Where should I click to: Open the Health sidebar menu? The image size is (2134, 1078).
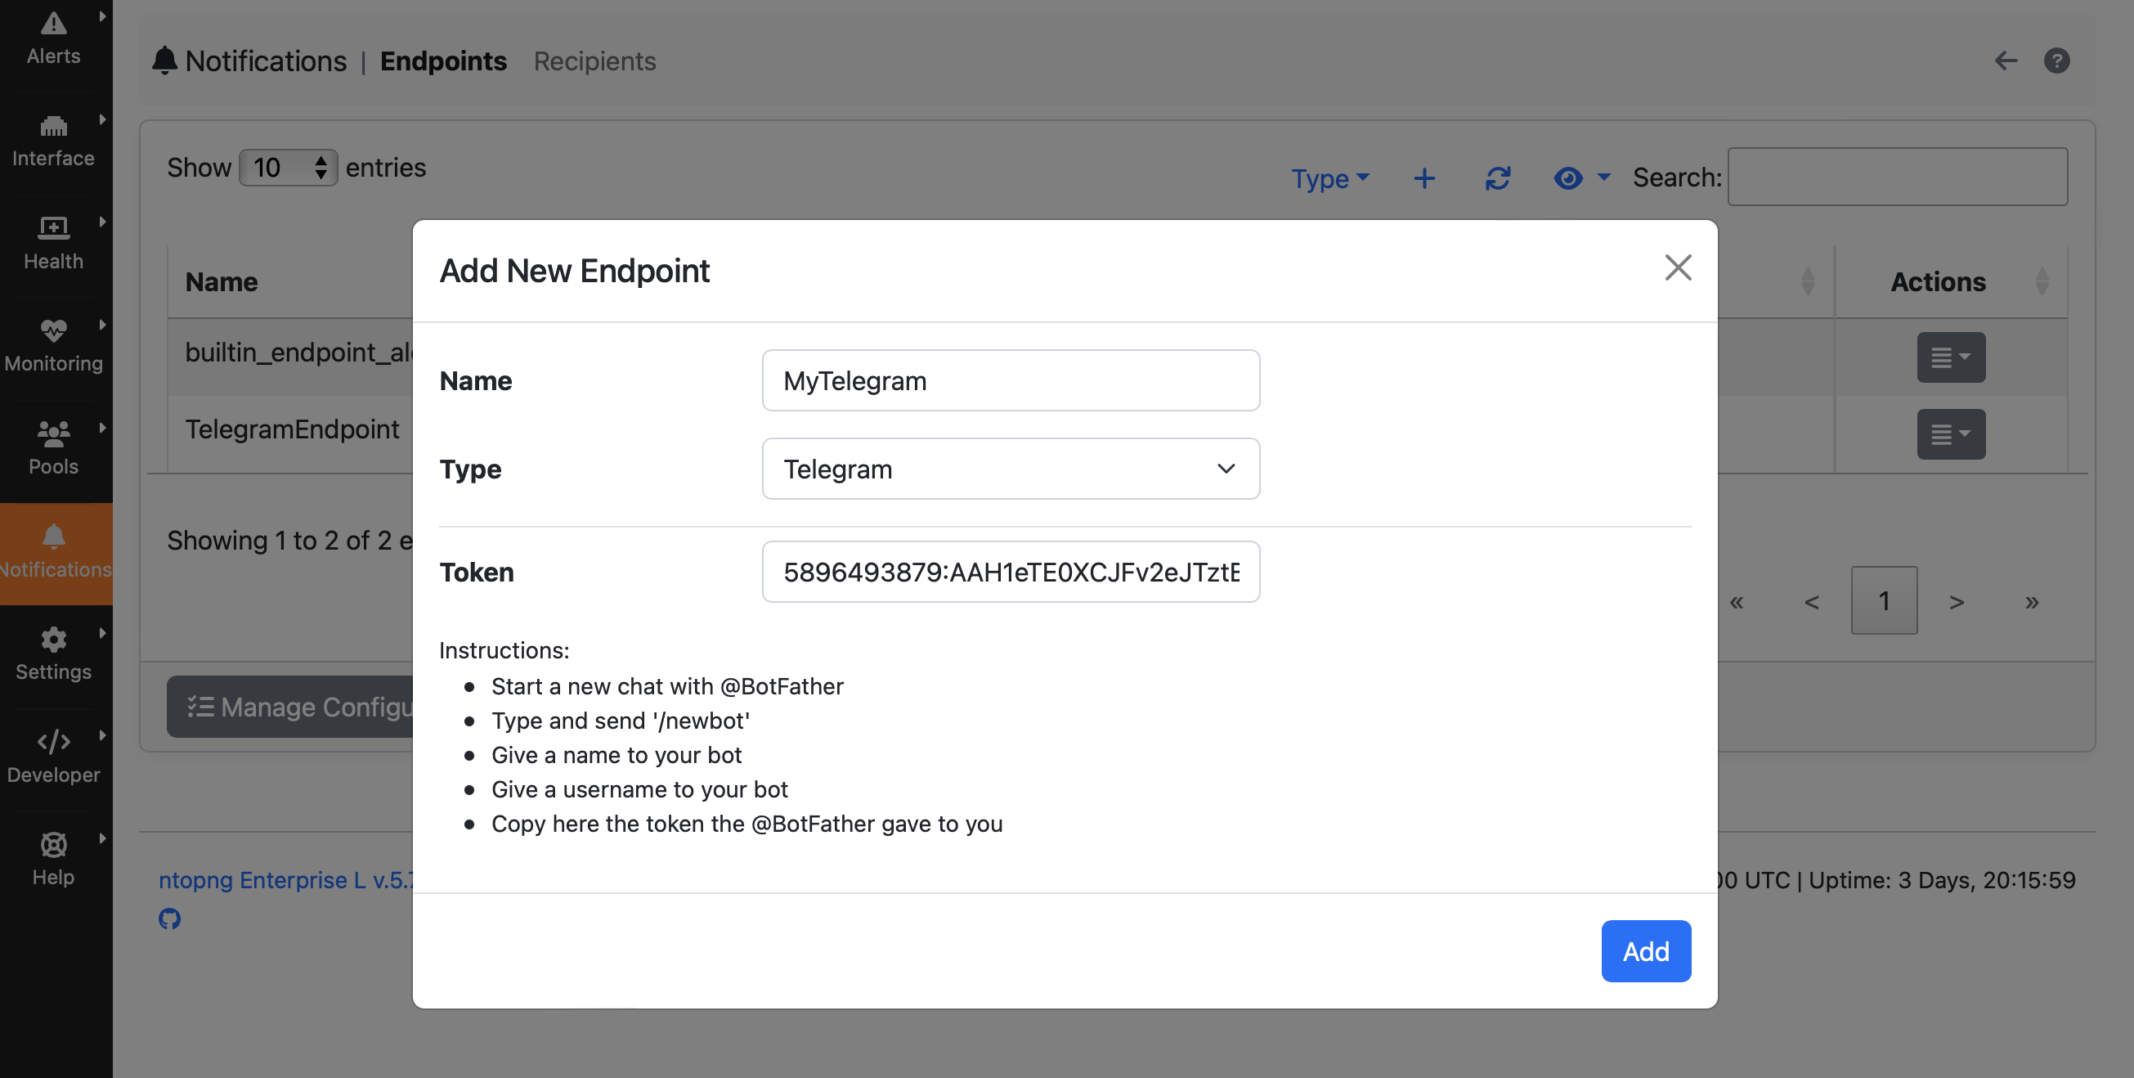pos(54,245)
